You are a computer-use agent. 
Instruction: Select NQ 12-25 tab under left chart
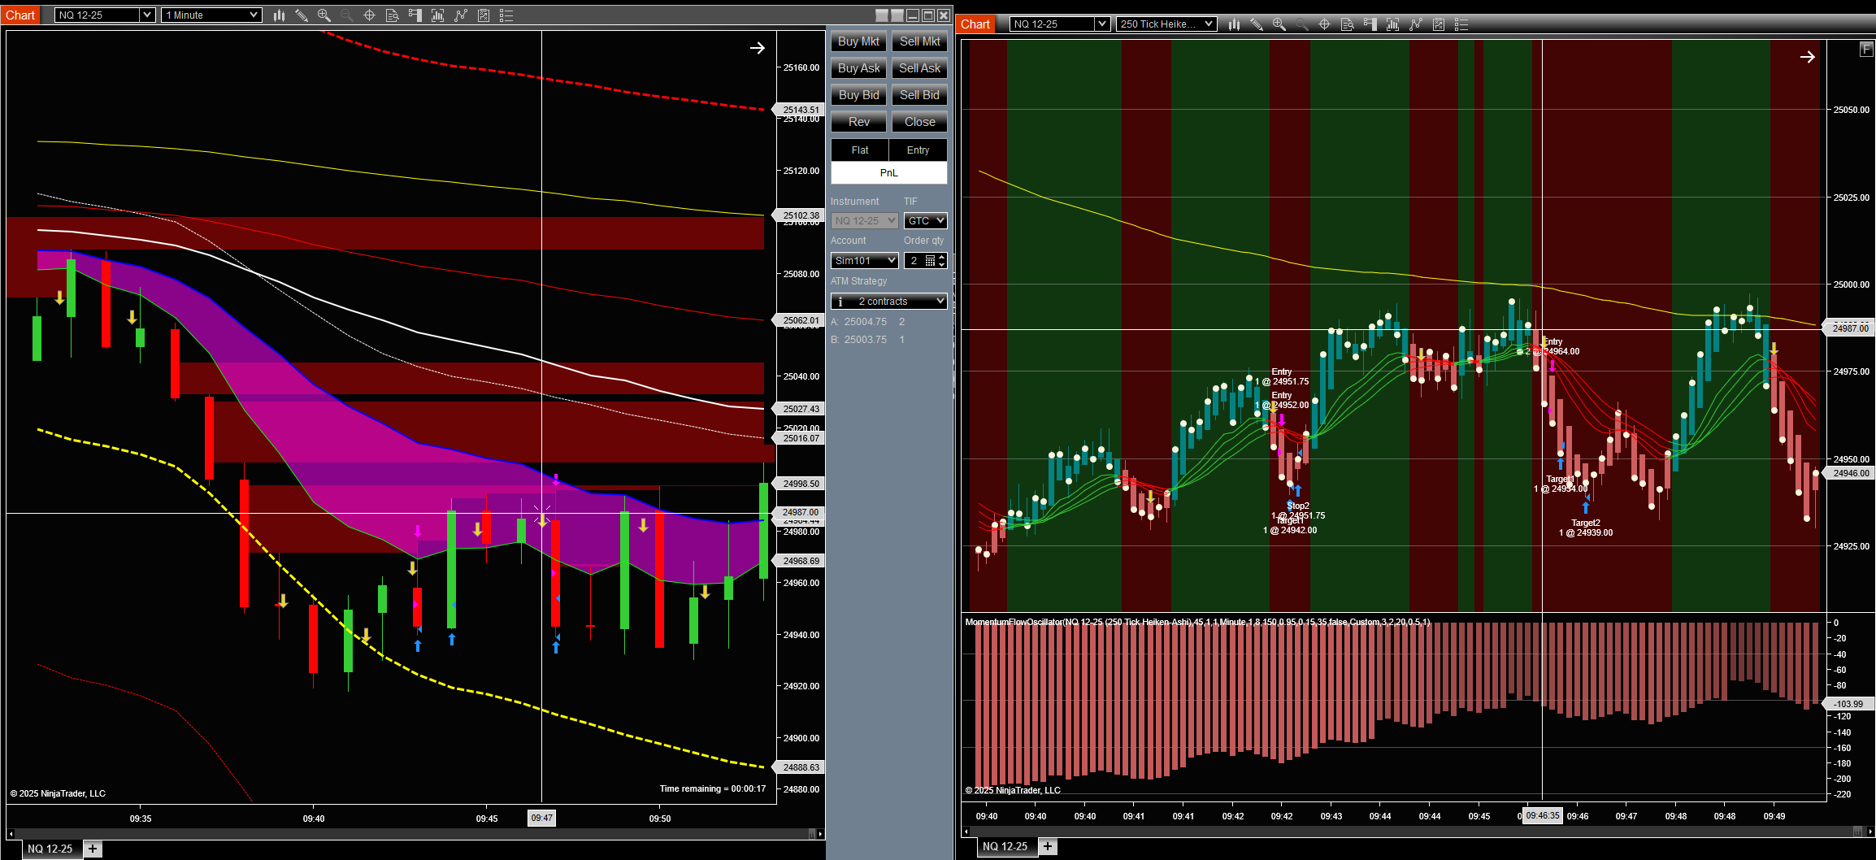click(x=50, y=849)
